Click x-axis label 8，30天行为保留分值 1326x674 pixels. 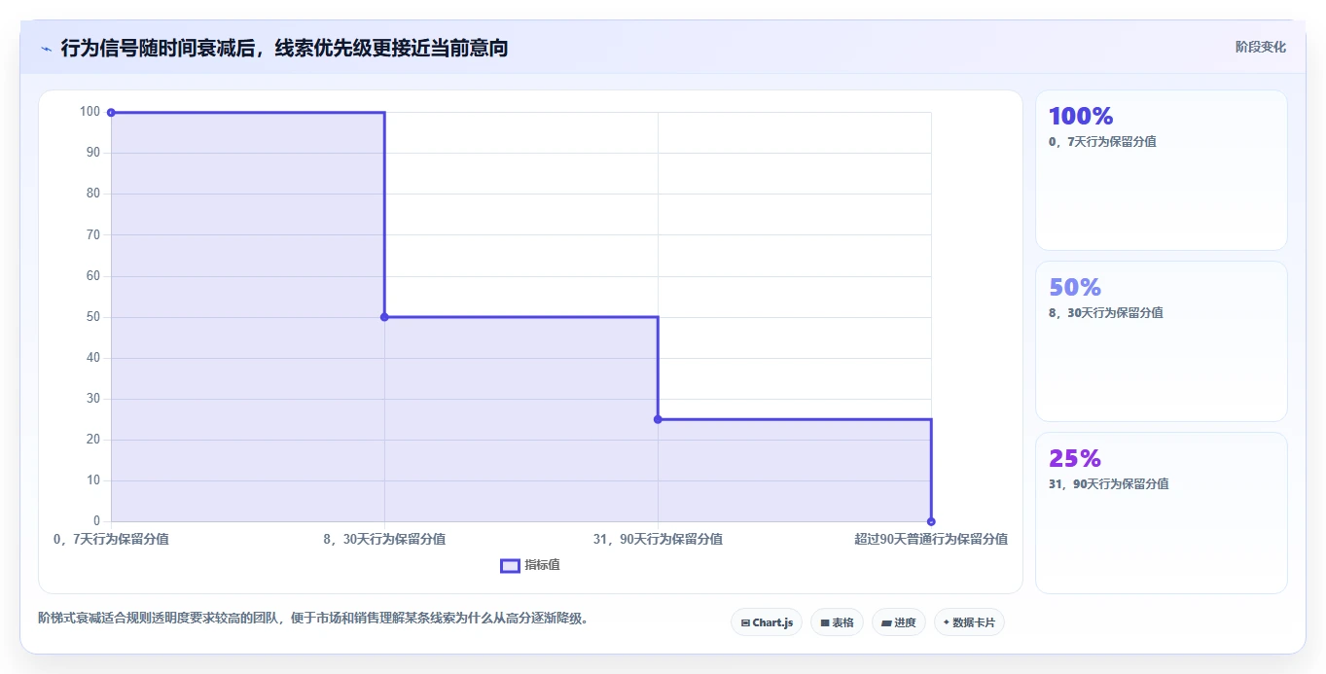pyautogui.click(x=384, y=539)
